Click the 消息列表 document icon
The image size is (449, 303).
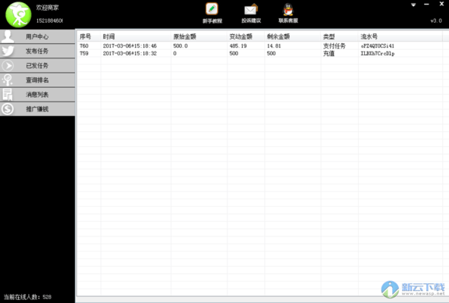tap(8, 95)
